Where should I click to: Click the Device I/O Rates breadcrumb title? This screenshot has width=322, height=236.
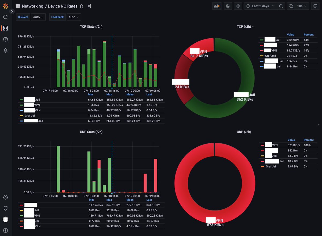[x=63, y=6]
